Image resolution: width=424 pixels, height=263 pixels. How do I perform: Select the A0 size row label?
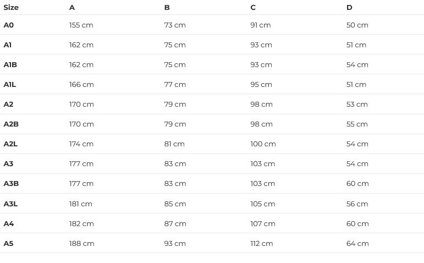9,25
